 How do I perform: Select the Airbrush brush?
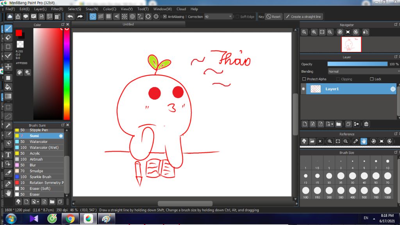point(39,159)
